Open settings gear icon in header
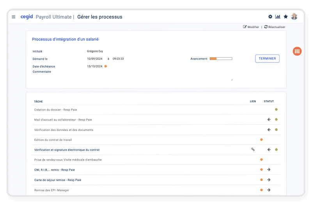This screenshot has width=312, height=206. tap(270, 17)
